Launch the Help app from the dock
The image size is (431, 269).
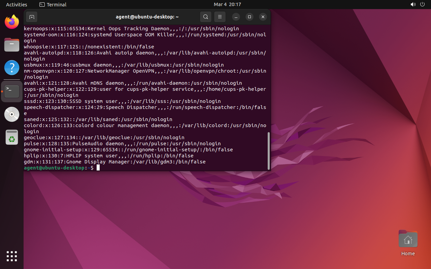[x=12, y=68]
